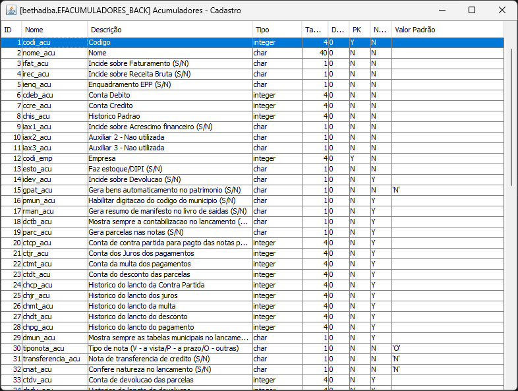The width and height of the screenshot is (518, 391).
Task: Select the dctb_acu field name
Action: coord(55,222)
